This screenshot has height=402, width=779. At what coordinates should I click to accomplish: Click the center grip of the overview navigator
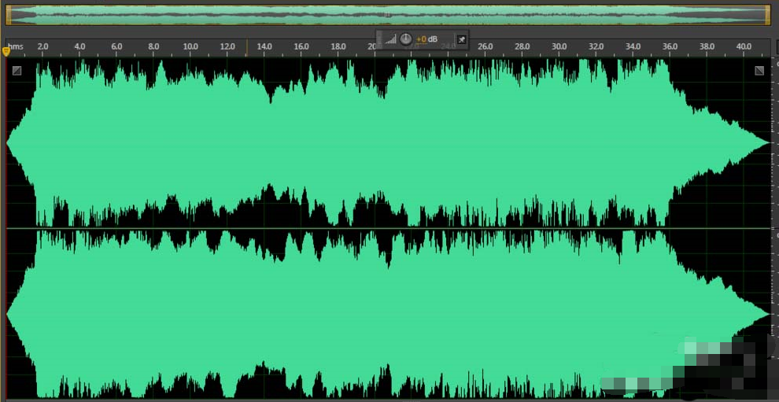pos(387,14)
